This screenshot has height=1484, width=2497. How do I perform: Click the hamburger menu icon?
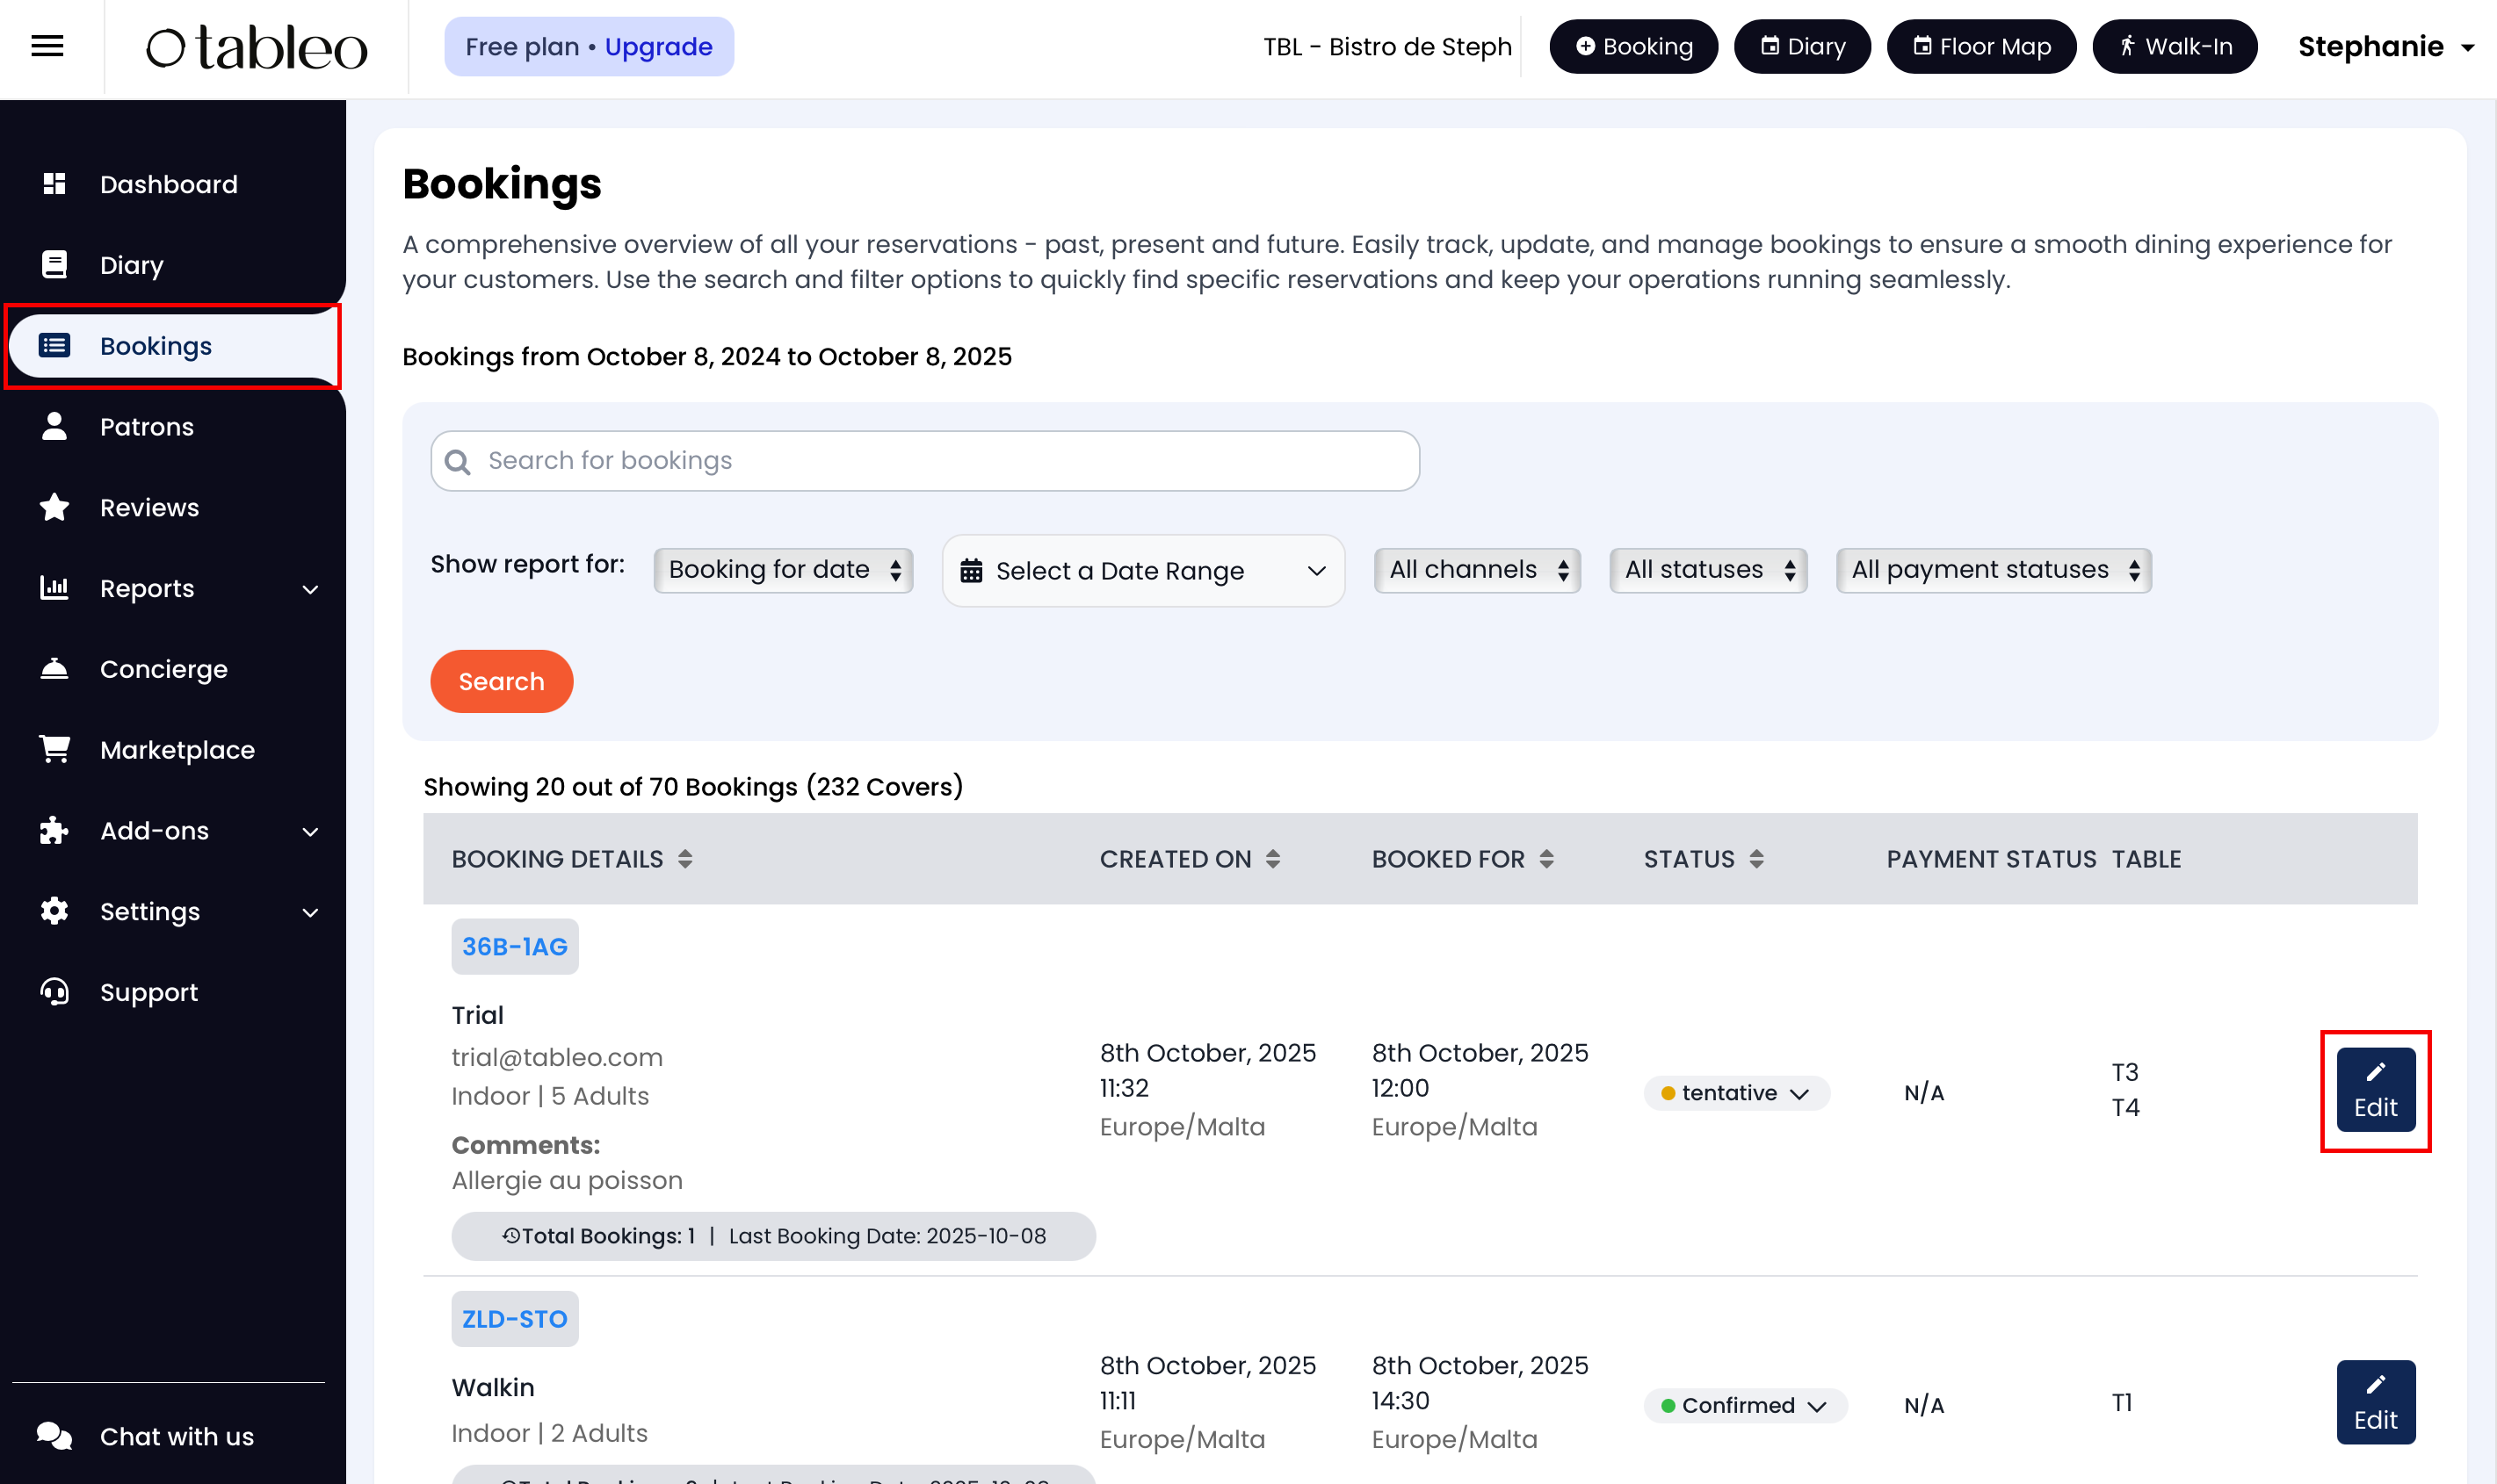(x=47, y=46)
